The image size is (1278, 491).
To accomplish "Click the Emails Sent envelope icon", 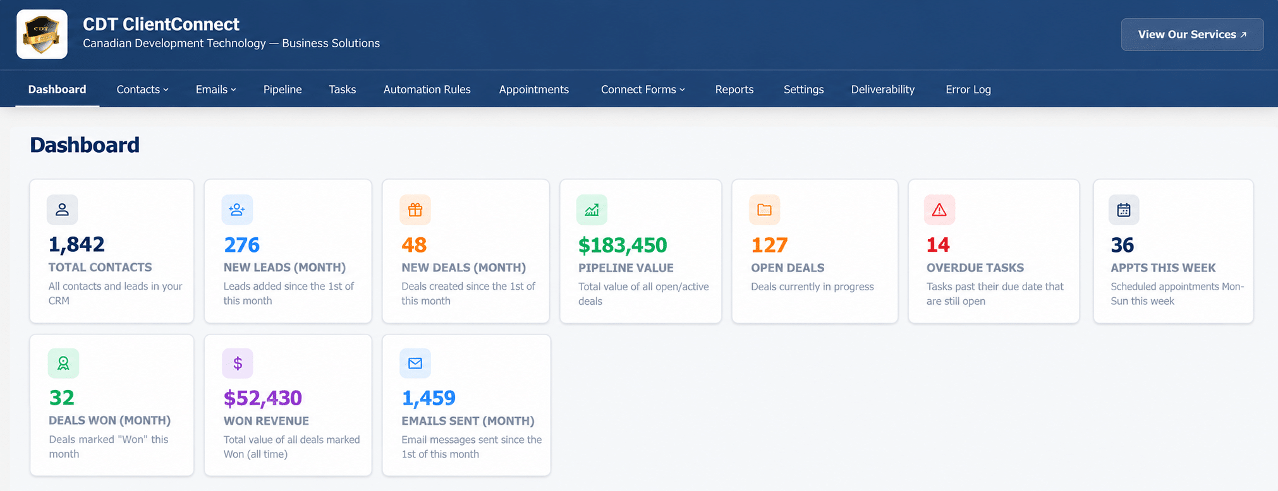I will 415,363.
